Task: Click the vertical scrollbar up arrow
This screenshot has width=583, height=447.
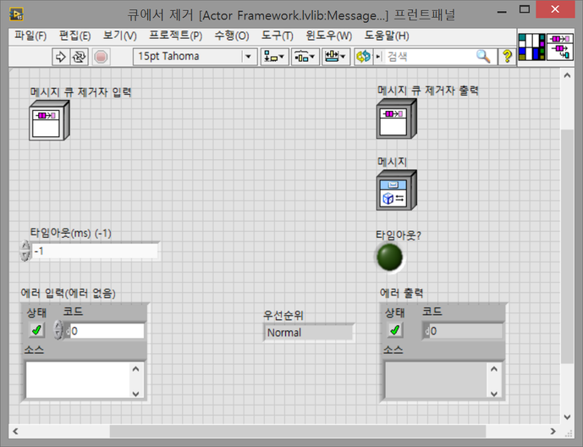Action: pyautogui.click(x=567, y=75)
